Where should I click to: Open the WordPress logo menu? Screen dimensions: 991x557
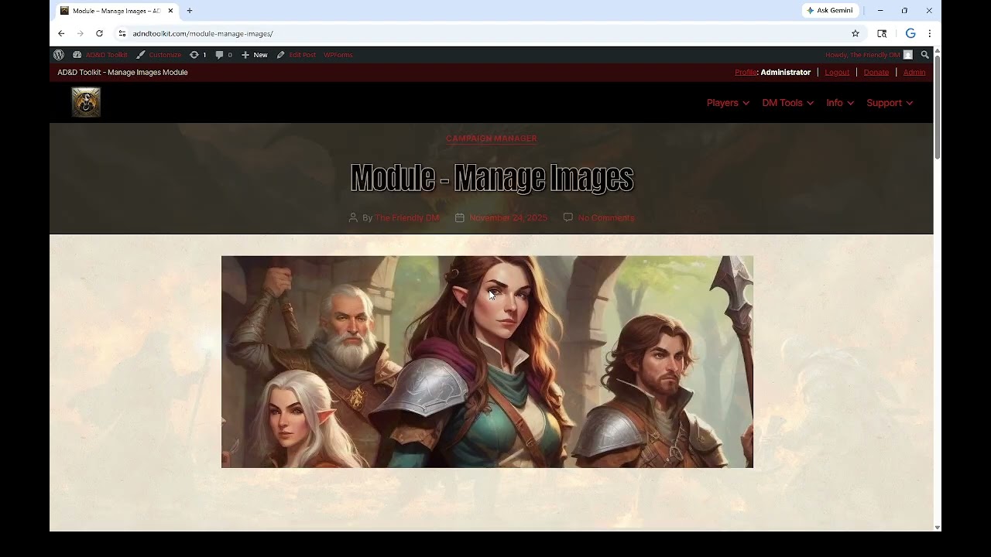pyautogui.click(x=59, y=55)
